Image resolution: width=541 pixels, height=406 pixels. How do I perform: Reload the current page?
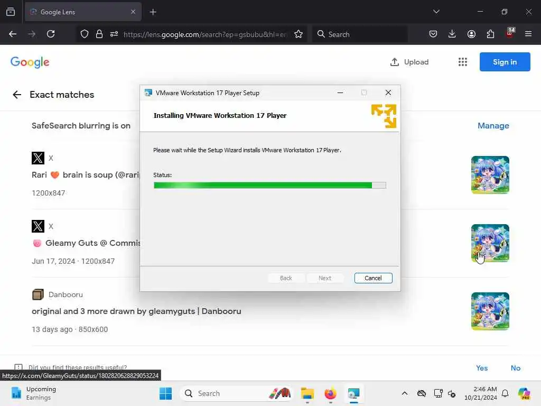click(51, 34)
